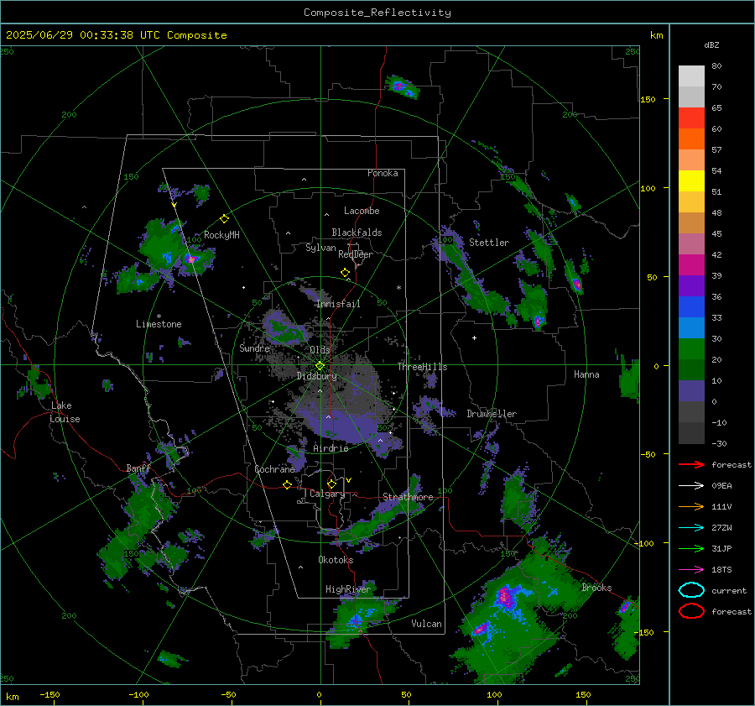Click the 09EA legend label
This screenshot has width=755, height=706.
[x=721, y=486]
